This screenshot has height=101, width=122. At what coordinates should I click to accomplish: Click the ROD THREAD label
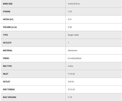pos(9,89)
